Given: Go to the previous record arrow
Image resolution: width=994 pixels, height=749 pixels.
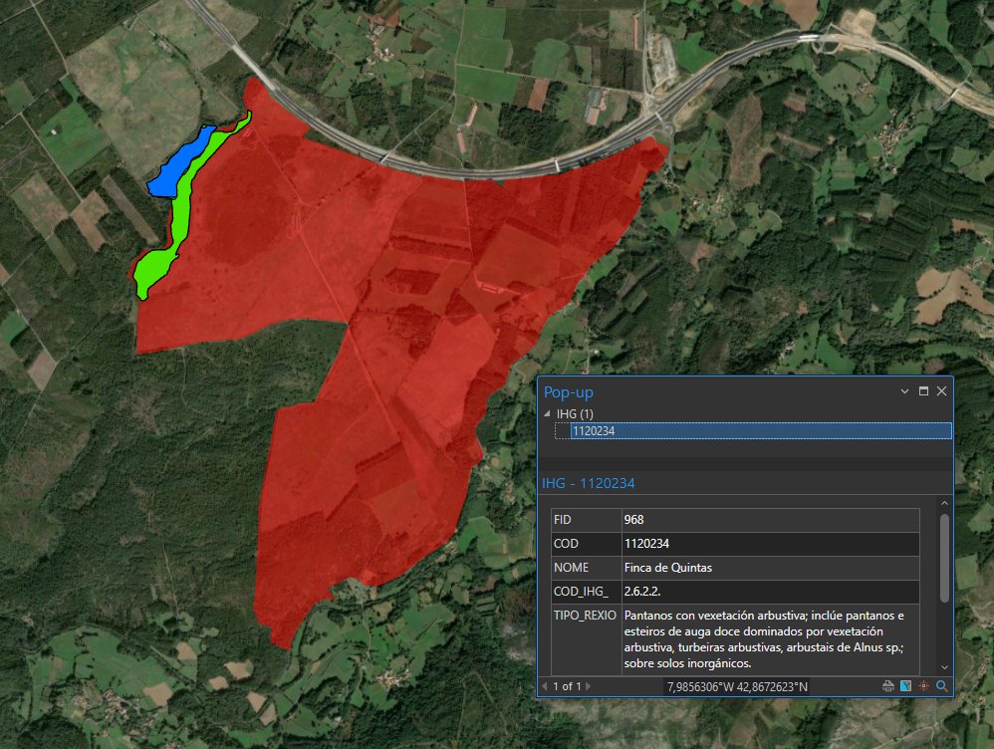Looking at the screenshot, I should (543, 685).
